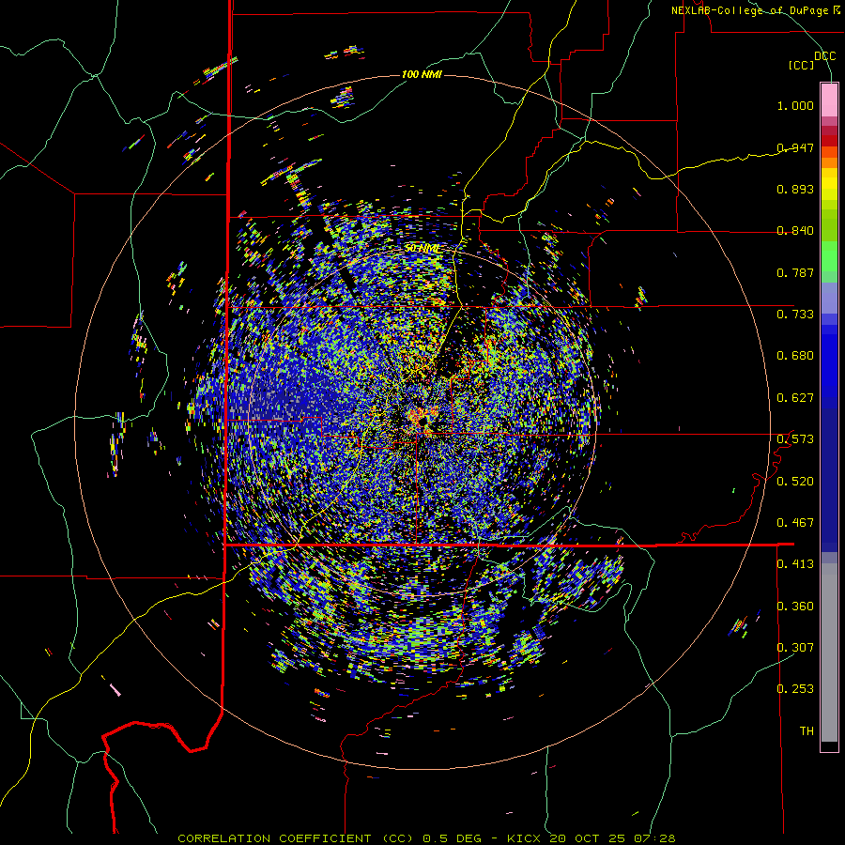Click the CORRELATION COEFFICIENT (CC) caption text
The height and width of the screenshot is (845, 845).
point(296,838)
